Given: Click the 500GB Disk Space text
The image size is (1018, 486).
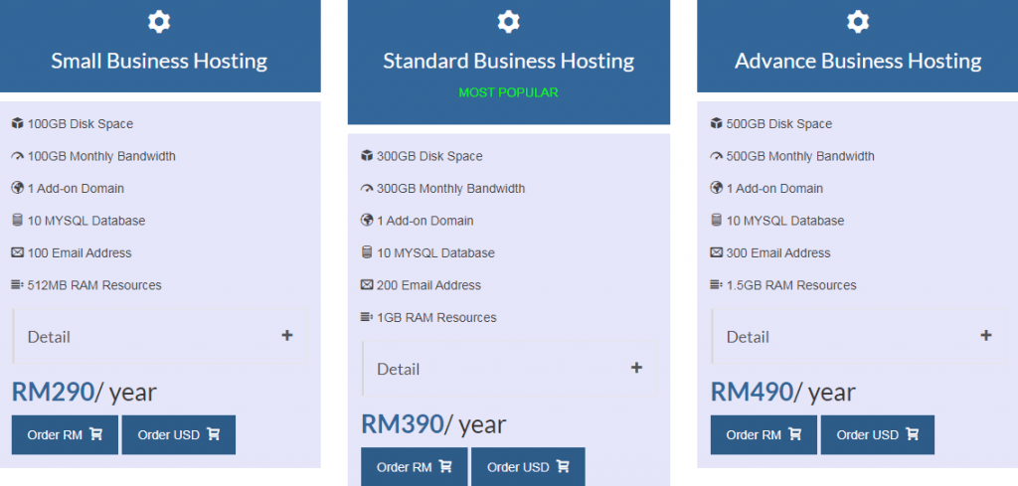Looking at the screenshot, I should [778, 123].
